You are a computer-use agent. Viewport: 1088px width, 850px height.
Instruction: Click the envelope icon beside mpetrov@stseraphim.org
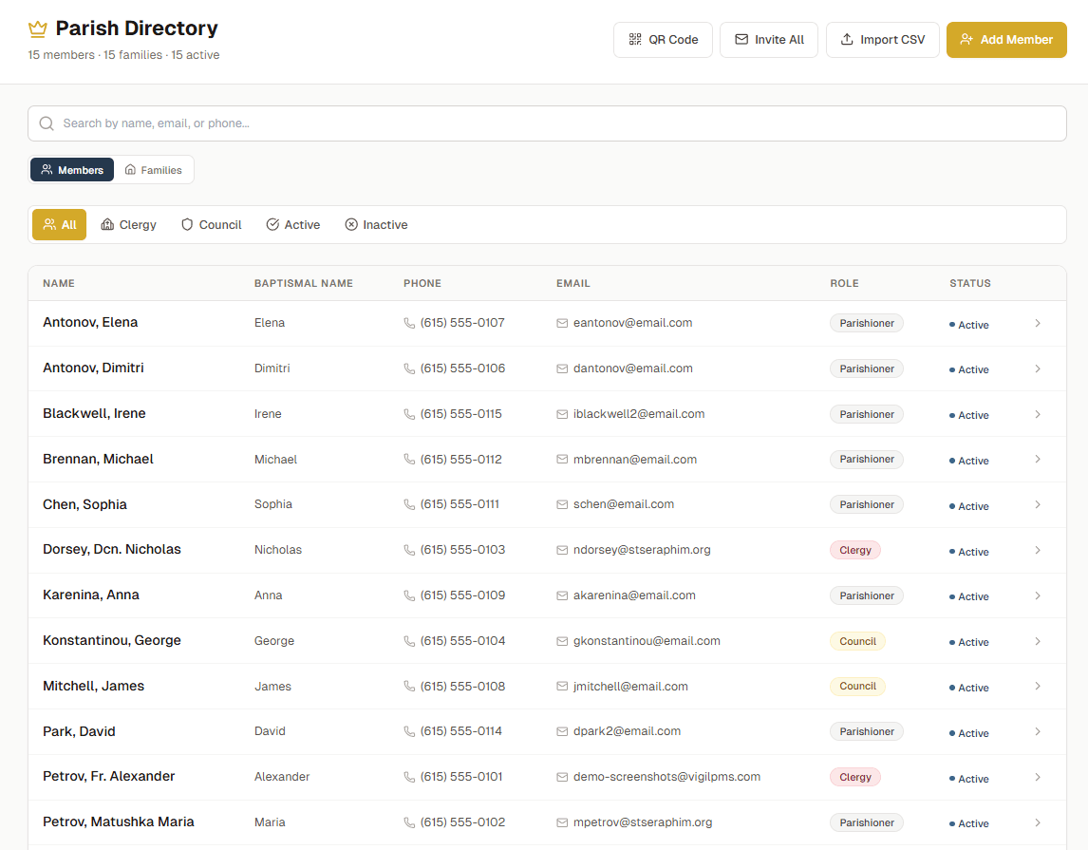[x=562, y=823]
